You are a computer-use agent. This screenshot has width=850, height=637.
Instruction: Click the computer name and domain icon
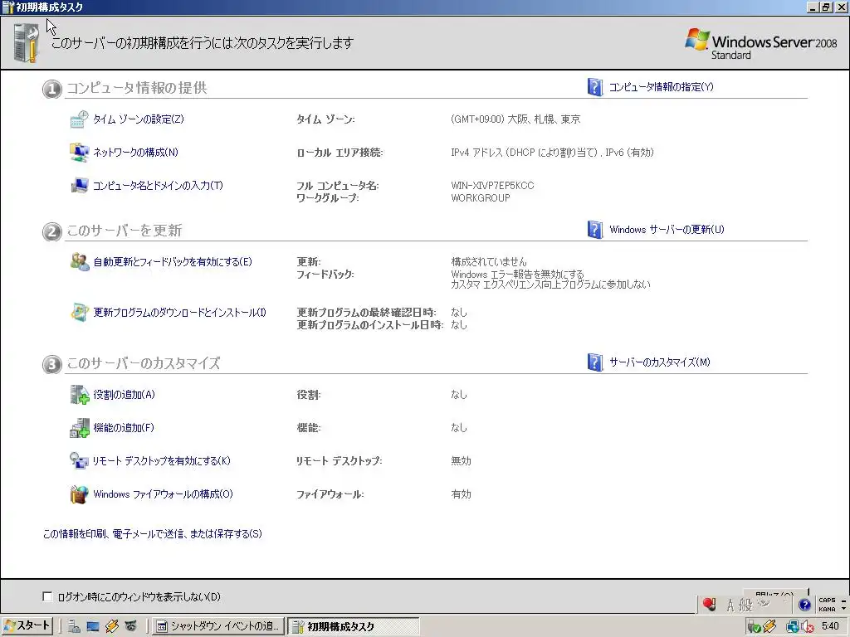(x=79, y=185)
